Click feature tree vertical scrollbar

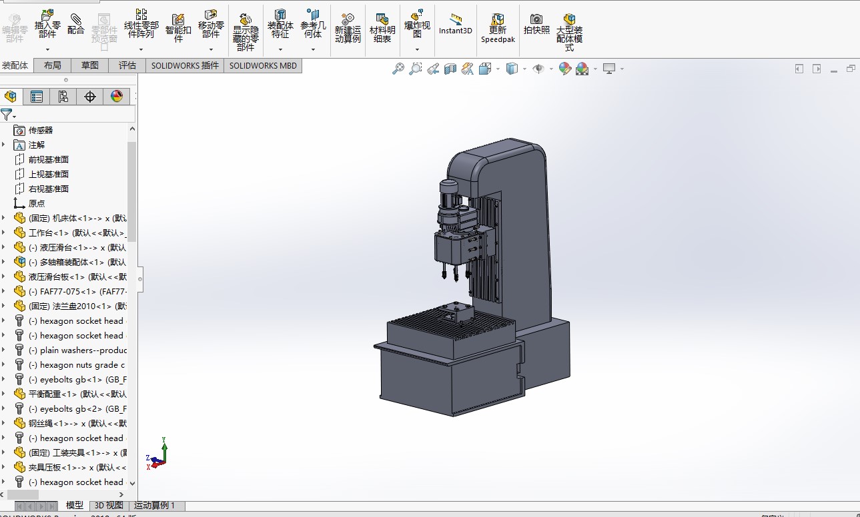click(x=132, y=192)
